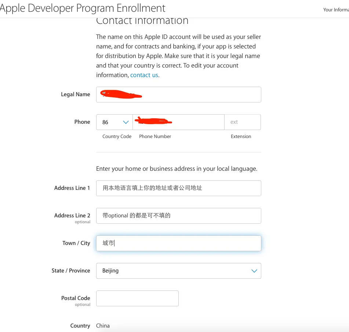Expand the State / Province Beijing dropdown
Screen dimensions: 349x332
tap(178, 271)
